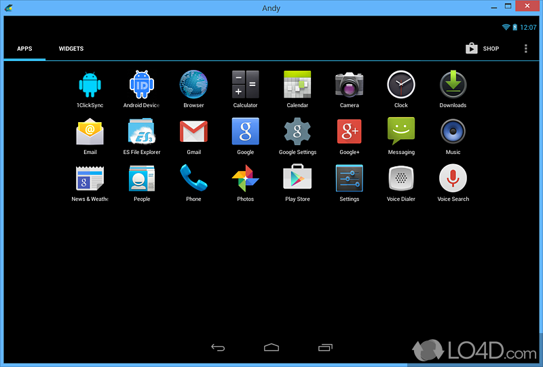Viewport: 543px width, 367px height.
Task: Open the SHOP store button
Action: pos(482,48)
